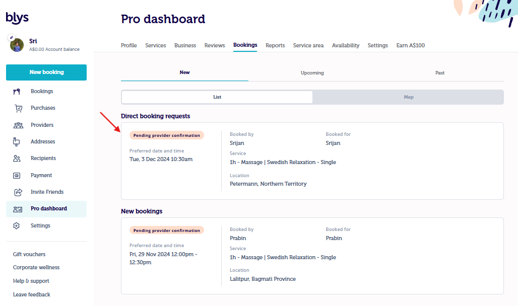The image size is (518, 306).
Task: Switch to the Services tab
Action: tap(156, 45)
